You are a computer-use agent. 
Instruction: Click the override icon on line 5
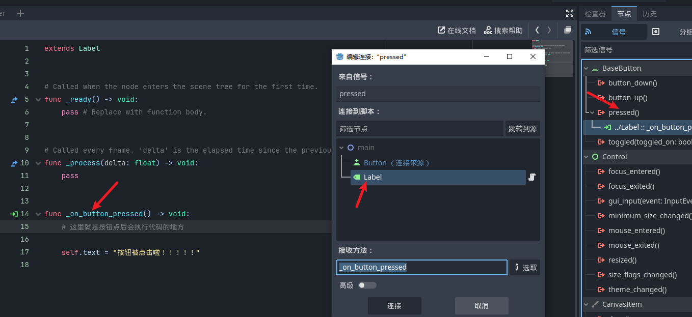click(14, 100)
